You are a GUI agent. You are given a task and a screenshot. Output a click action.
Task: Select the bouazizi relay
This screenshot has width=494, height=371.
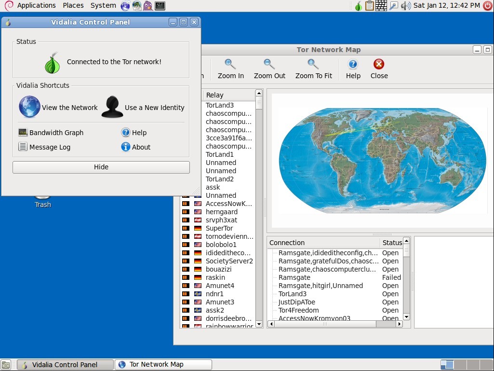218,269
